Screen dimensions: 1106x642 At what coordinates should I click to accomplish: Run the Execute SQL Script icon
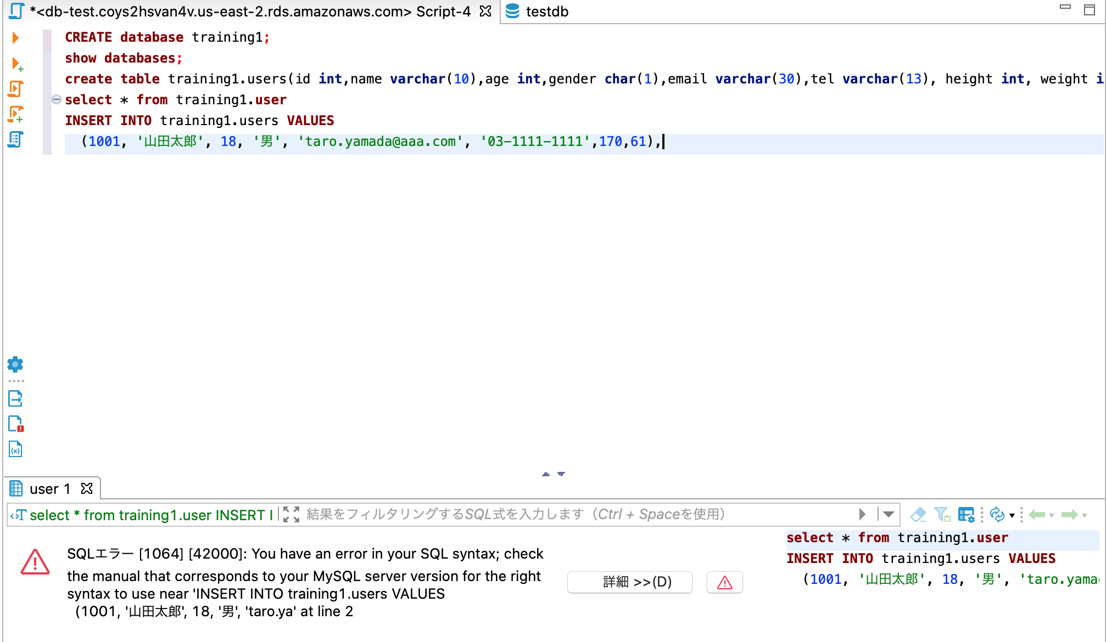click(x=15, y=89)
